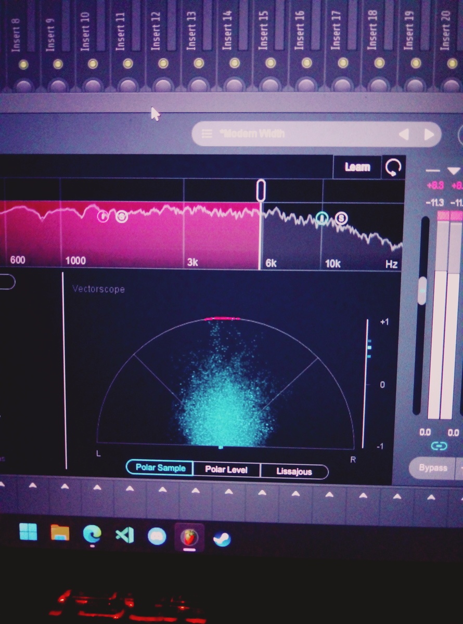Viewport: 463px width, 624px height.
Task: Mute Insert 12 with its yellow LED
Action: click(x=163, y=63)
